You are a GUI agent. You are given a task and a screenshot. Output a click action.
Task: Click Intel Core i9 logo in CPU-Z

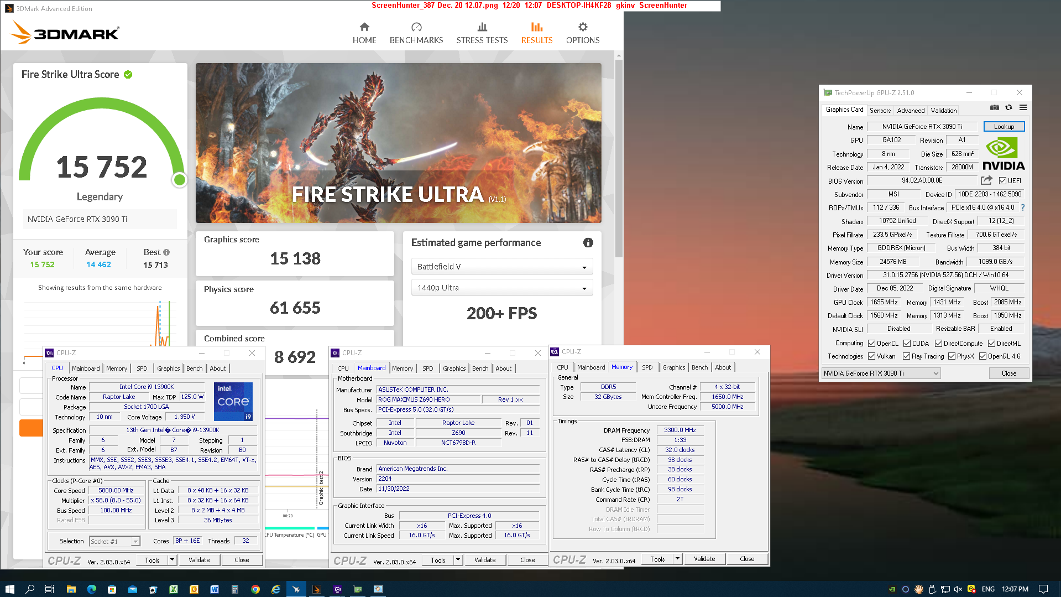click(x=233, y=401)
